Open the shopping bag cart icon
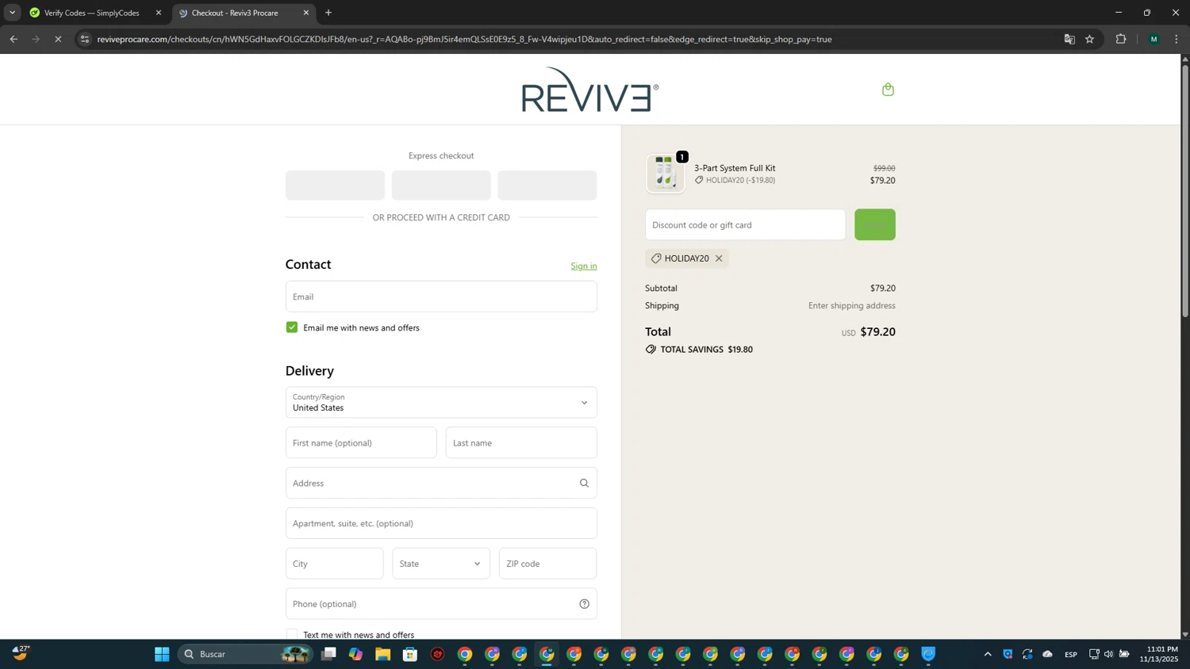Screen dimensions: 1190x669 (x=888, y=90)
